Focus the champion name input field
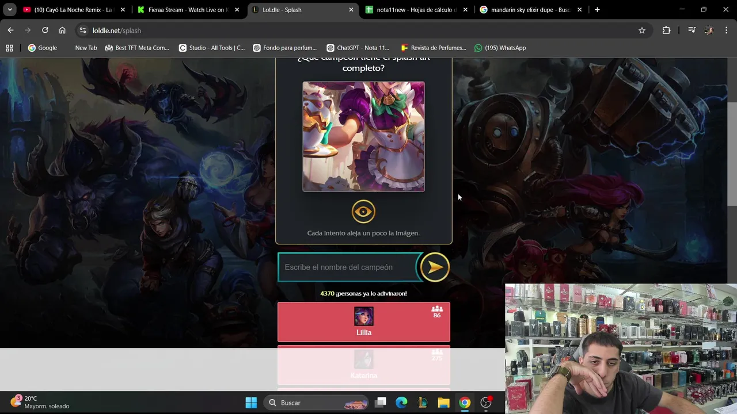Screen dimensions: 737x414 coord(349,267)
